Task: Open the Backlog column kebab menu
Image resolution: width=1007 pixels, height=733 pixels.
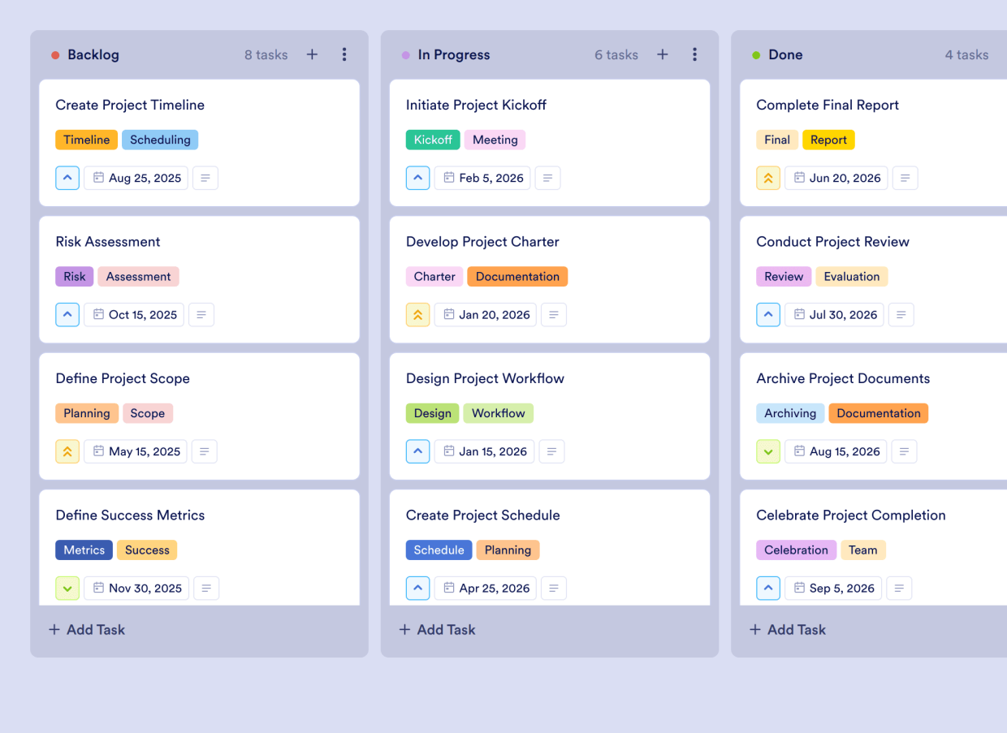Action: pos(344,54)
